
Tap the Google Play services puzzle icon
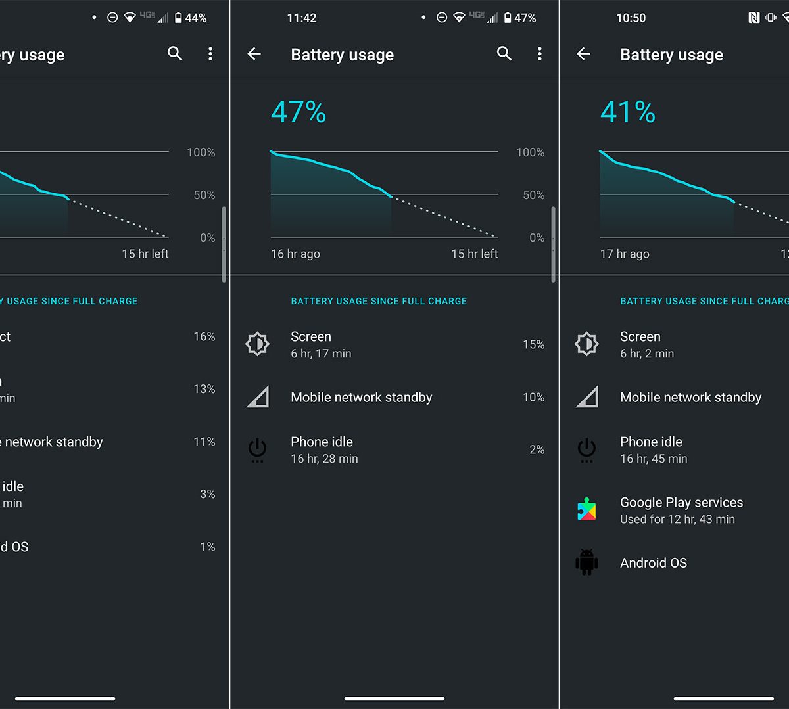click(586, 510)
